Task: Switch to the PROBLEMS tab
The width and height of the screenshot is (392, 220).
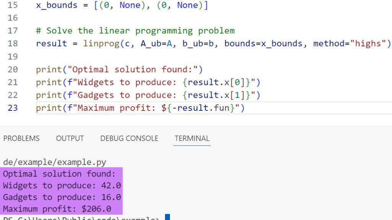Action: (x=21, y=138)
